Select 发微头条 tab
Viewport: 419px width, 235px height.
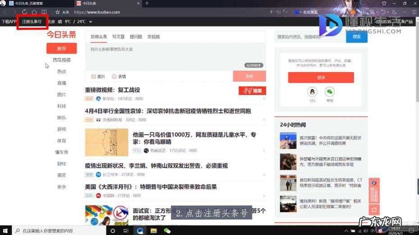[x=99, y=37]
